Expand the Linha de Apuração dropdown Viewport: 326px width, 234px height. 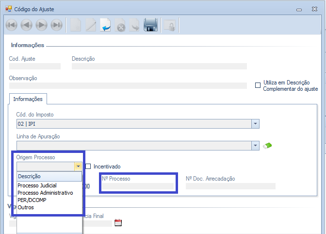point(255,146)
